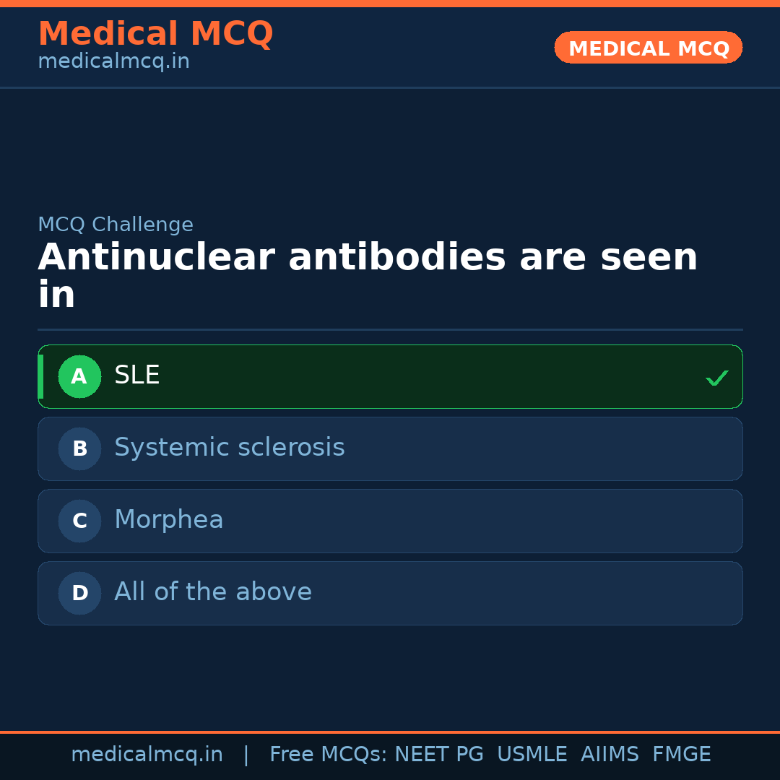780x780 pixels.
Task: Click the B option letter circle
Action: click(79, 448)
